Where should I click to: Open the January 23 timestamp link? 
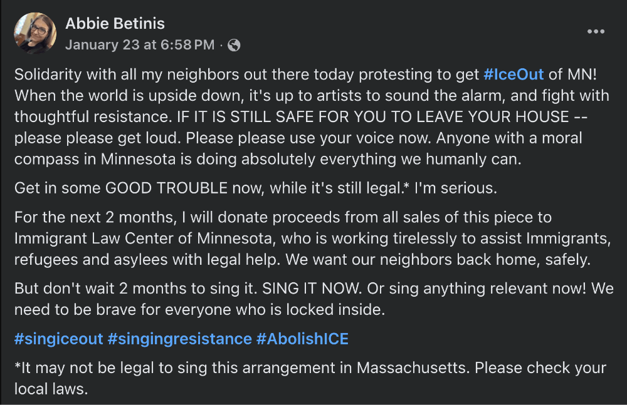139,45
